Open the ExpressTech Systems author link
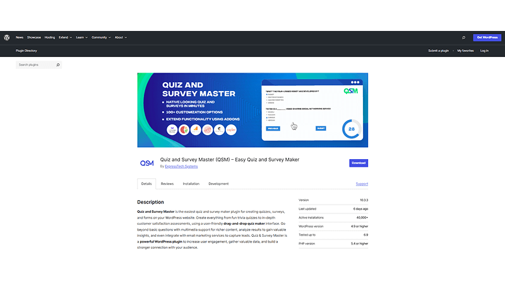 tap(181, 166)
